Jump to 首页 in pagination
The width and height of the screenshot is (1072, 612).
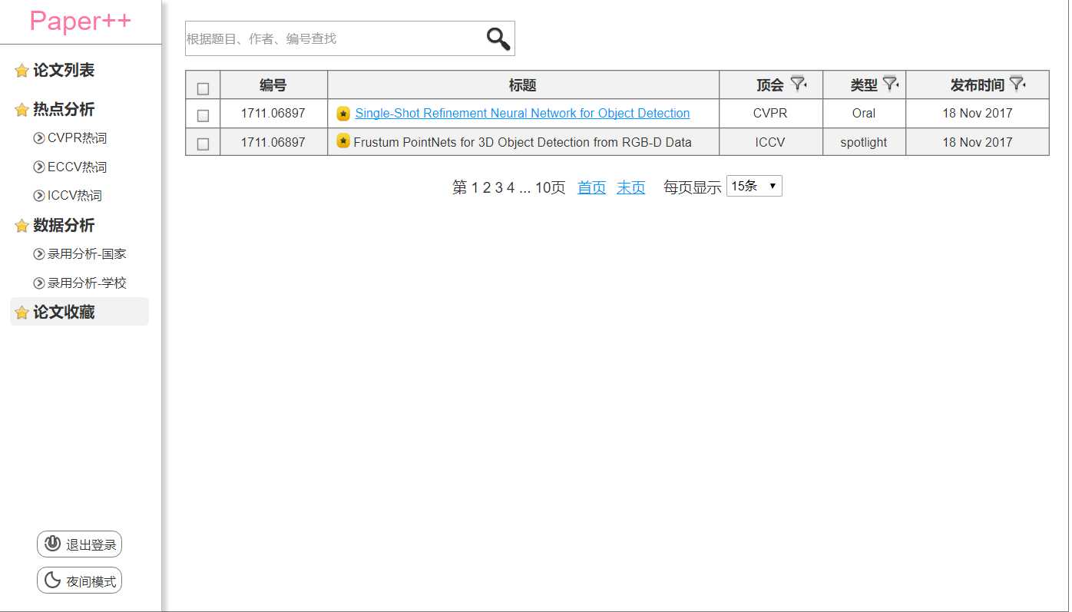(591, 187)
